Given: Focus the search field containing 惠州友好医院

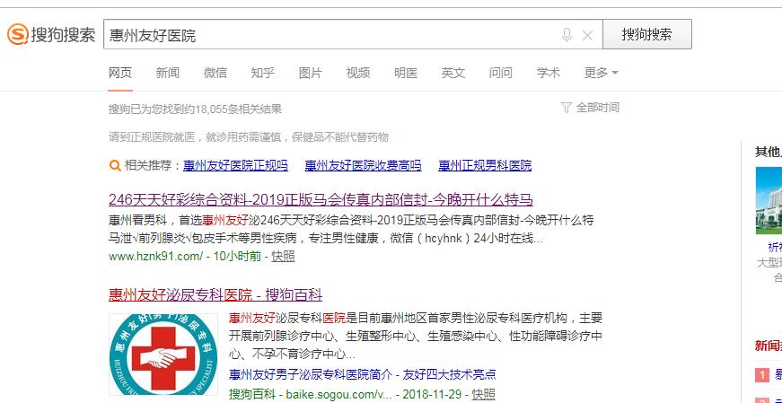Looking at the screenshot, I should pos(353,34).
